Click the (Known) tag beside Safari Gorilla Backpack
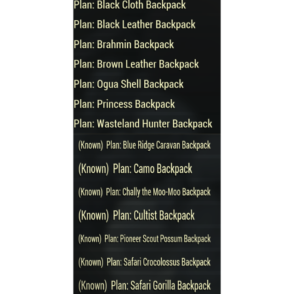The image size is (294, 294). [92, 285]
